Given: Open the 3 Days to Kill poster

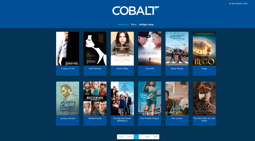Looking at the screenshot, I should 68,49.
